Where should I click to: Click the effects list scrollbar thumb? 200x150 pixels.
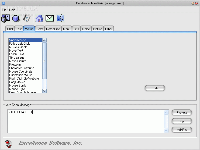44,61
